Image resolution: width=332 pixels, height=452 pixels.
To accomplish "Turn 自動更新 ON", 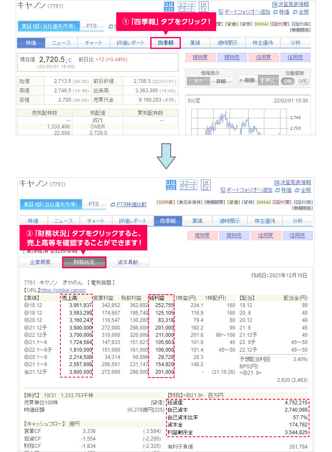I will point(288,81).
